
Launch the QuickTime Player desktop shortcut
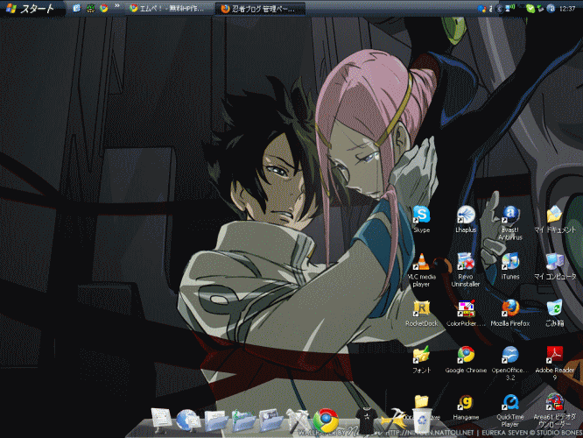point(510,411)
